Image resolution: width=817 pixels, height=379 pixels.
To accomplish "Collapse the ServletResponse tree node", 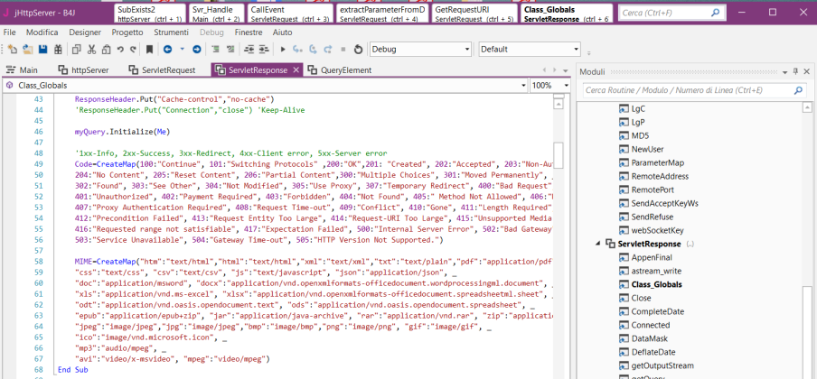I will click(x=597, y=244).
